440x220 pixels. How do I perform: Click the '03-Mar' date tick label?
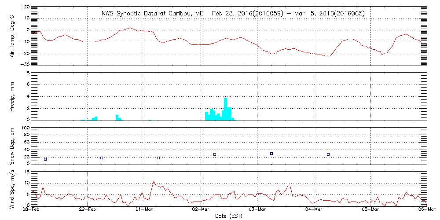(257, 211)
